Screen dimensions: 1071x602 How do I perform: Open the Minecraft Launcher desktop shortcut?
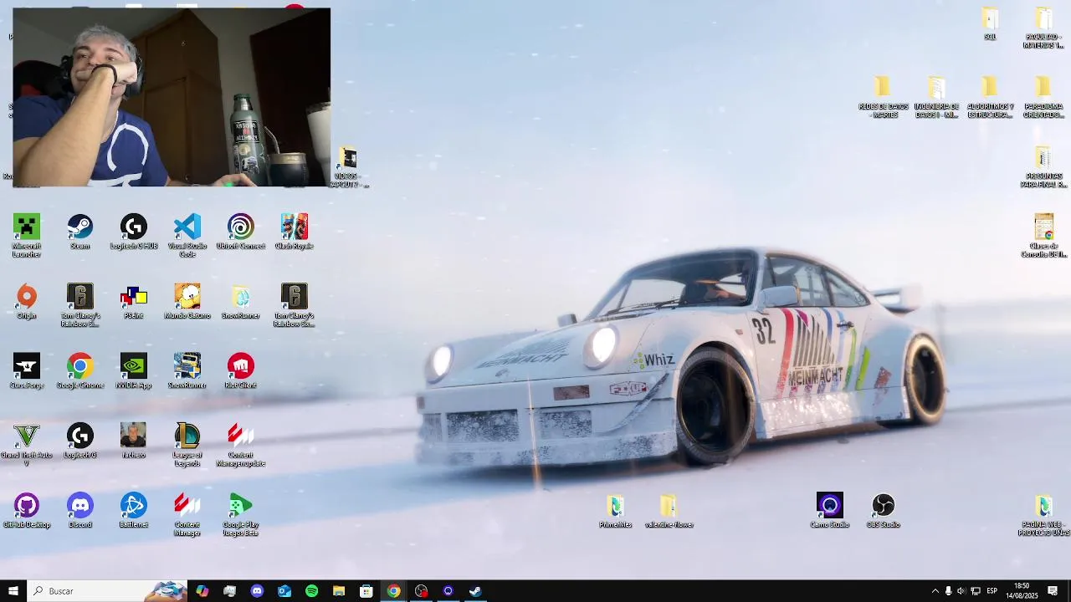(x=27, y=236)
